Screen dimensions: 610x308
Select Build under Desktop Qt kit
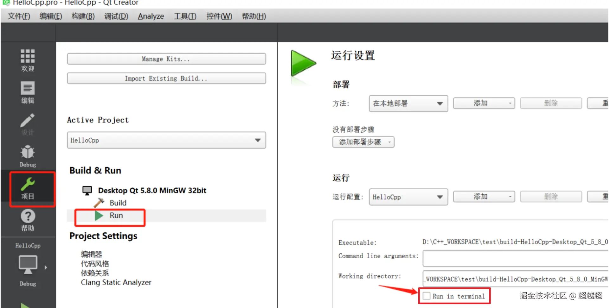tap(118, 203)
